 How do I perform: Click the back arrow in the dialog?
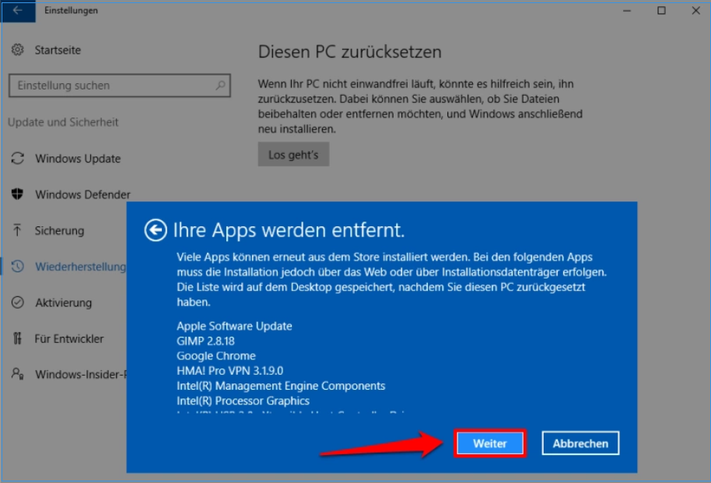pyautogui.click(x=154, y=230)
